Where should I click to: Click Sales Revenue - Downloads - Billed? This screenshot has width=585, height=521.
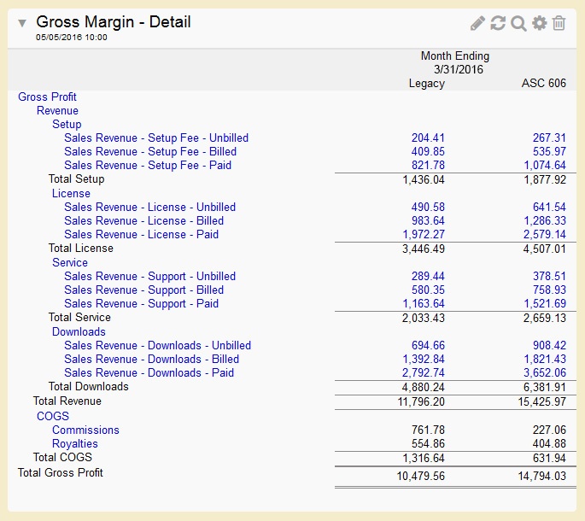pos(151,359)
